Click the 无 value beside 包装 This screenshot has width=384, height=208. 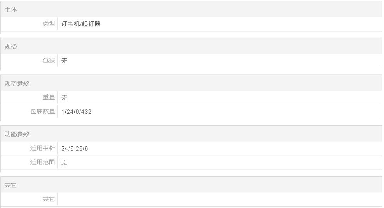[x=64, y=61]
